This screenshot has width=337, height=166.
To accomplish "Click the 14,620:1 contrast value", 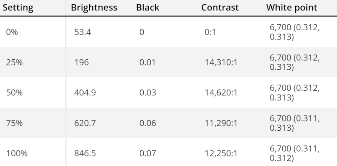I will point(221,92).
